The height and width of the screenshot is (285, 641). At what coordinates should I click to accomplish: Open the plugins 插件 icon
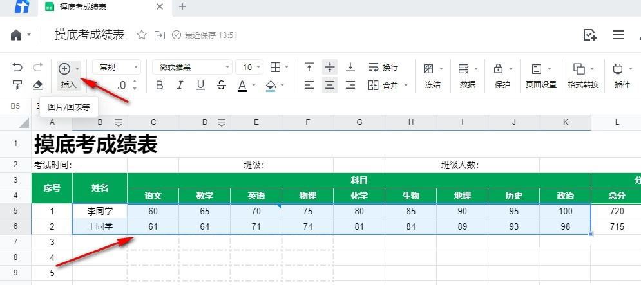click(618, 69)
